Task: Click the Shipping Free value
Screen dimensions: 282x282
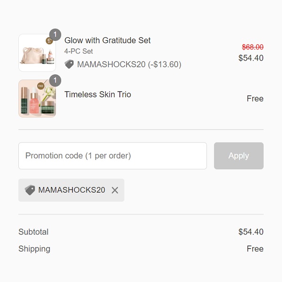Action: 255,249
